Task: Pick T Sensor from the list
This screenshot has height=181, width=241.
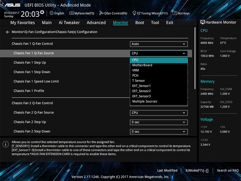Action: click(159, 81)
